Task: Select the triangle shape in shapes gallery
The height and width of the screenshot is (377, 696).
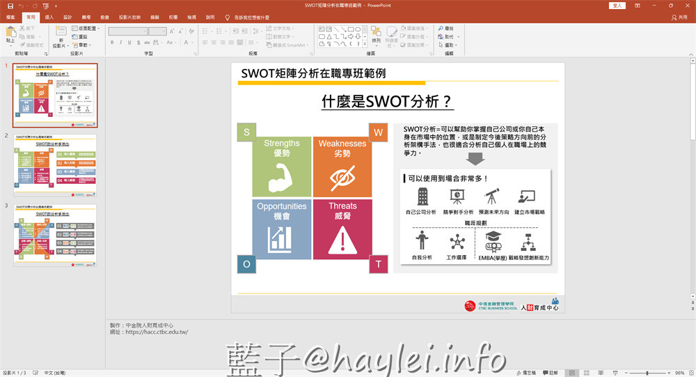Action: pyautogui.click(x=329, y=36)
